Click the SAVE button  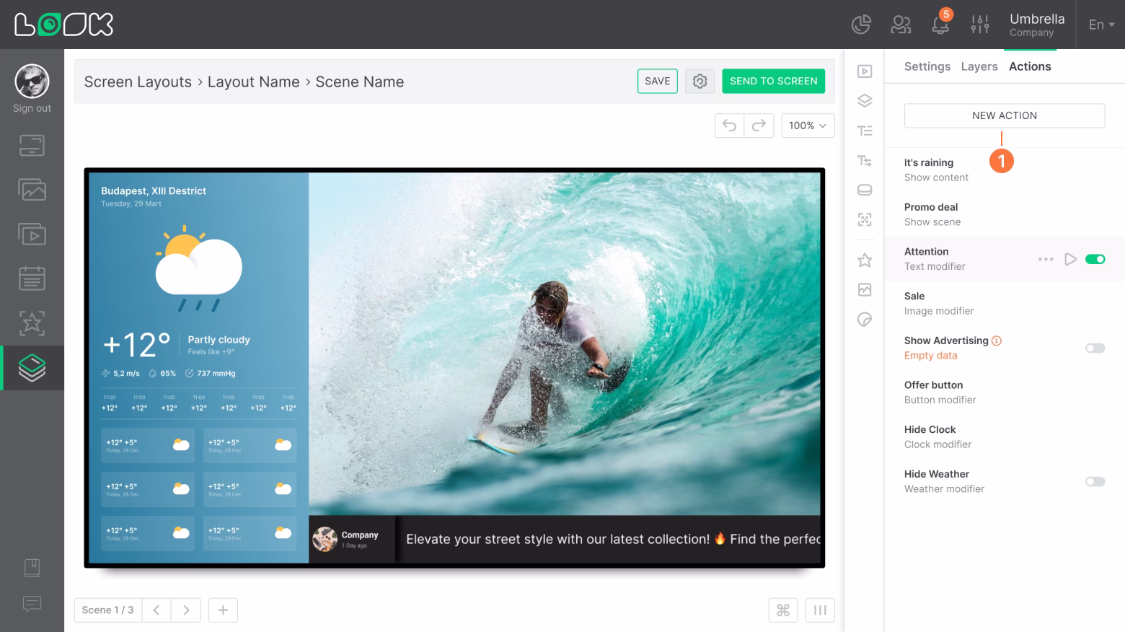[657, 82]
